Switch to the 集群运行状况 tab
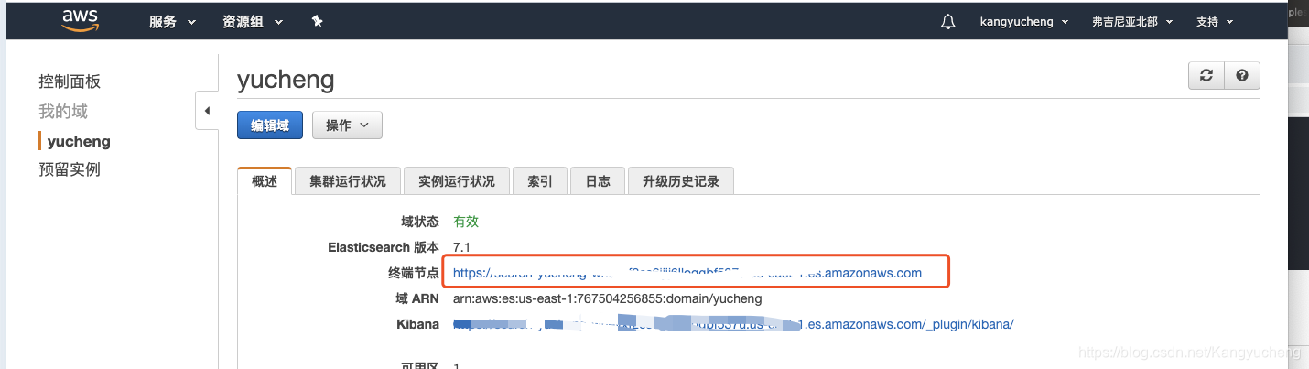Viewport: 1309px width, 369px height. [x=348, y=181]
